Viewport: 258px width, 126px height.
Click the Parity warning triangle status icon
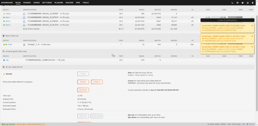click(4, 14)
